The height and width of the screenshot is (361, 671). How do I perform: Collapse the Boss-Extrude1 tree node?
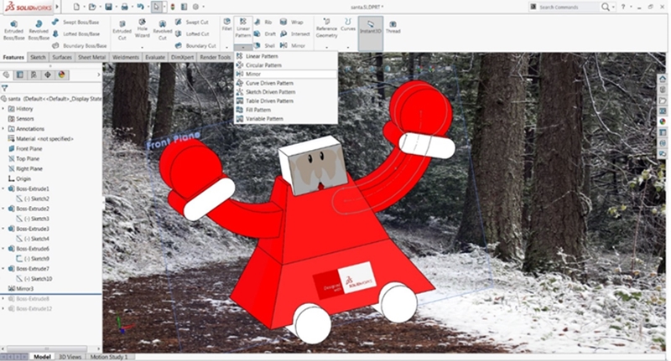coord(3,188)
